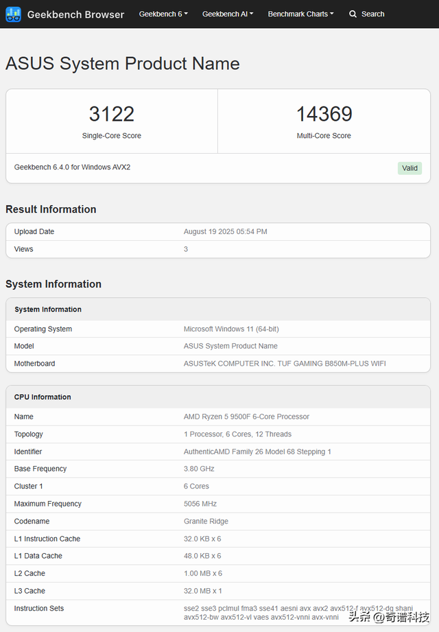Click the Granite Ridge codename value
This screenshot has height=632, width=439.
[x=206, y=521]
